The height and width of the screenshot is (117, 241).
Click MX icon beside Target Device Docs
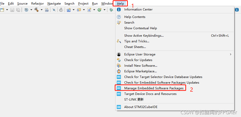[119, 94]
